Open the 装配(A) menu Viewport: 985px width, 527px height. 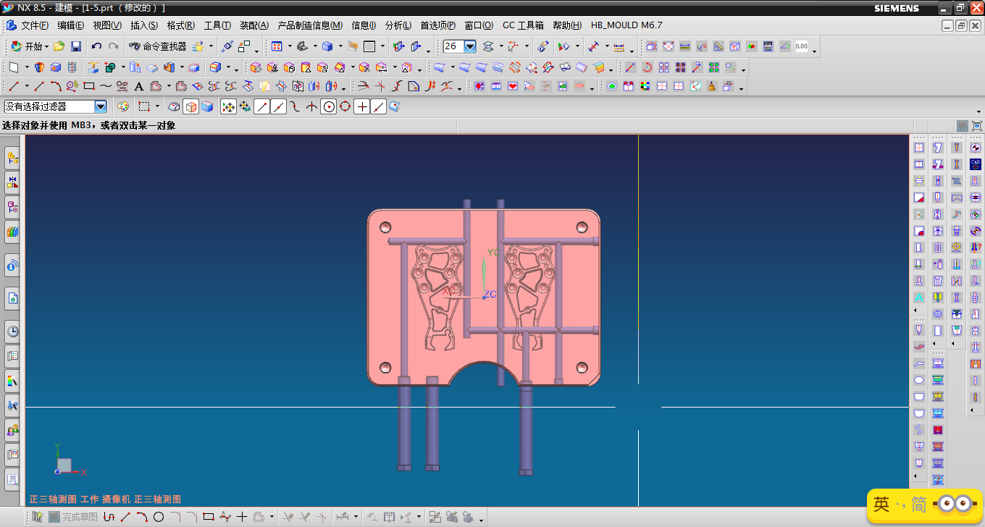(253, 25)
